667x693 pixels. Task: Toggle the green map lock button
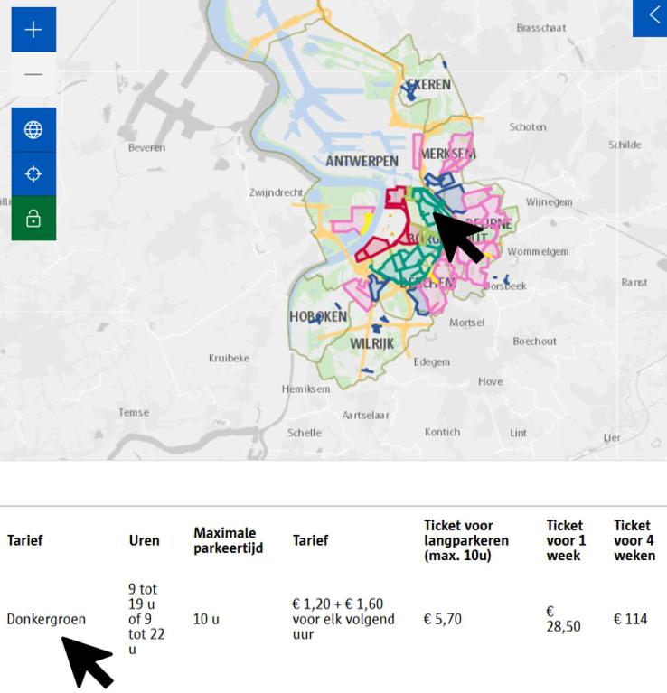(33, 219)
